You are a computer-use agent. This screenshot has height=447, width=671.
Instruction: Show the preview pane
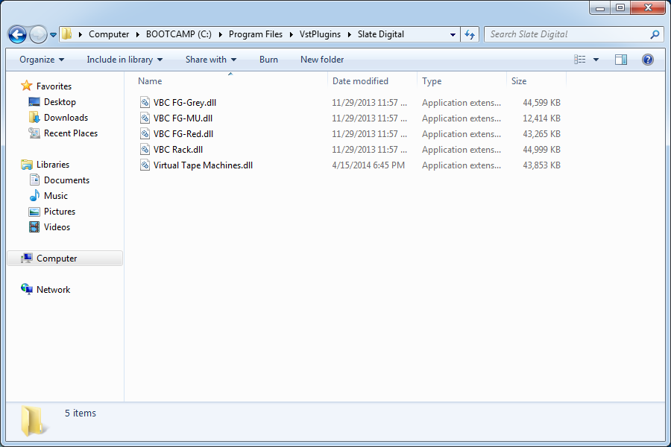click(x=621, y=60)
